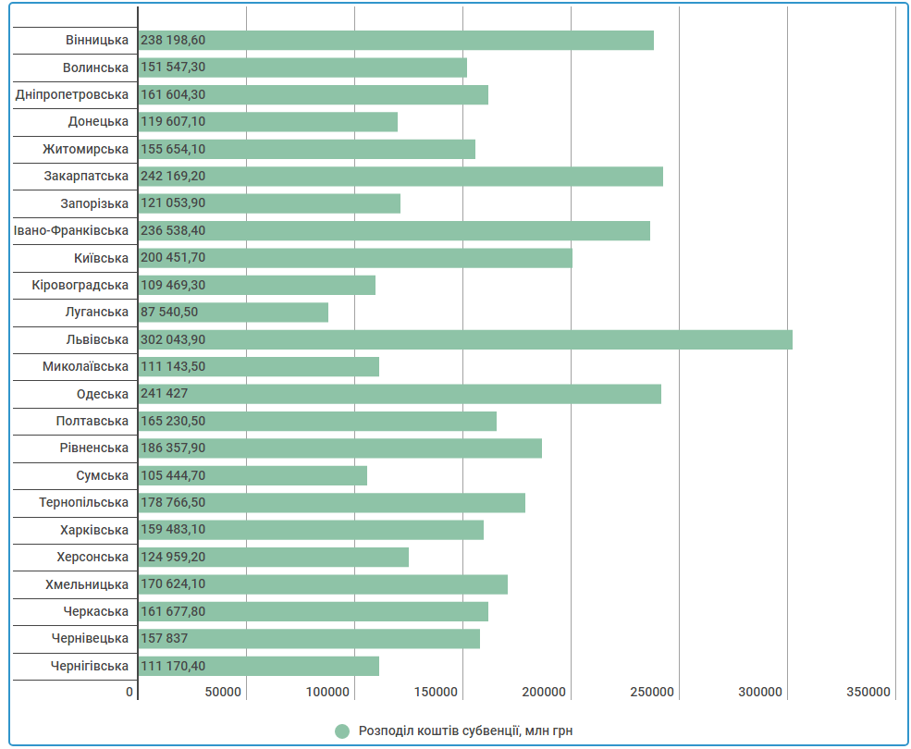The image size is (911, 749).
Task: Click the green legend circle icon
Action: coord(342,731)
